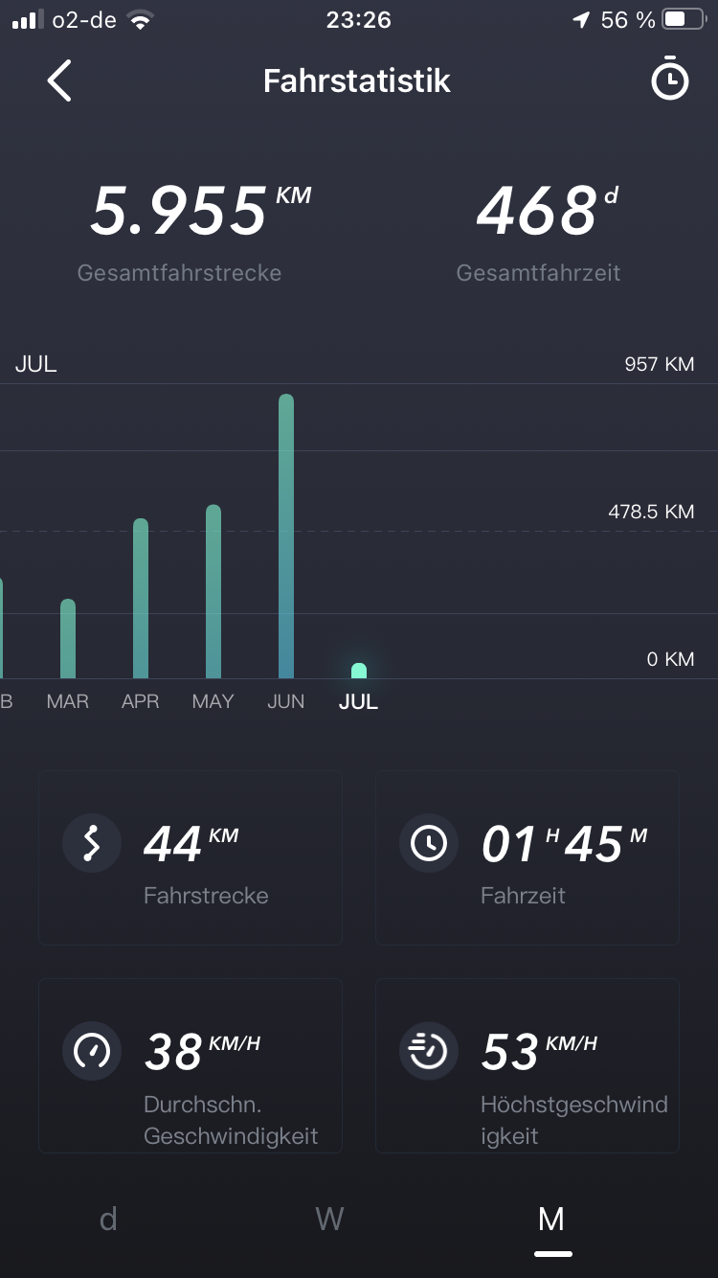Switch to the daily 'd' tab
The image size is (718, 1278).
pyautogui.click(x=108, y=1219)
